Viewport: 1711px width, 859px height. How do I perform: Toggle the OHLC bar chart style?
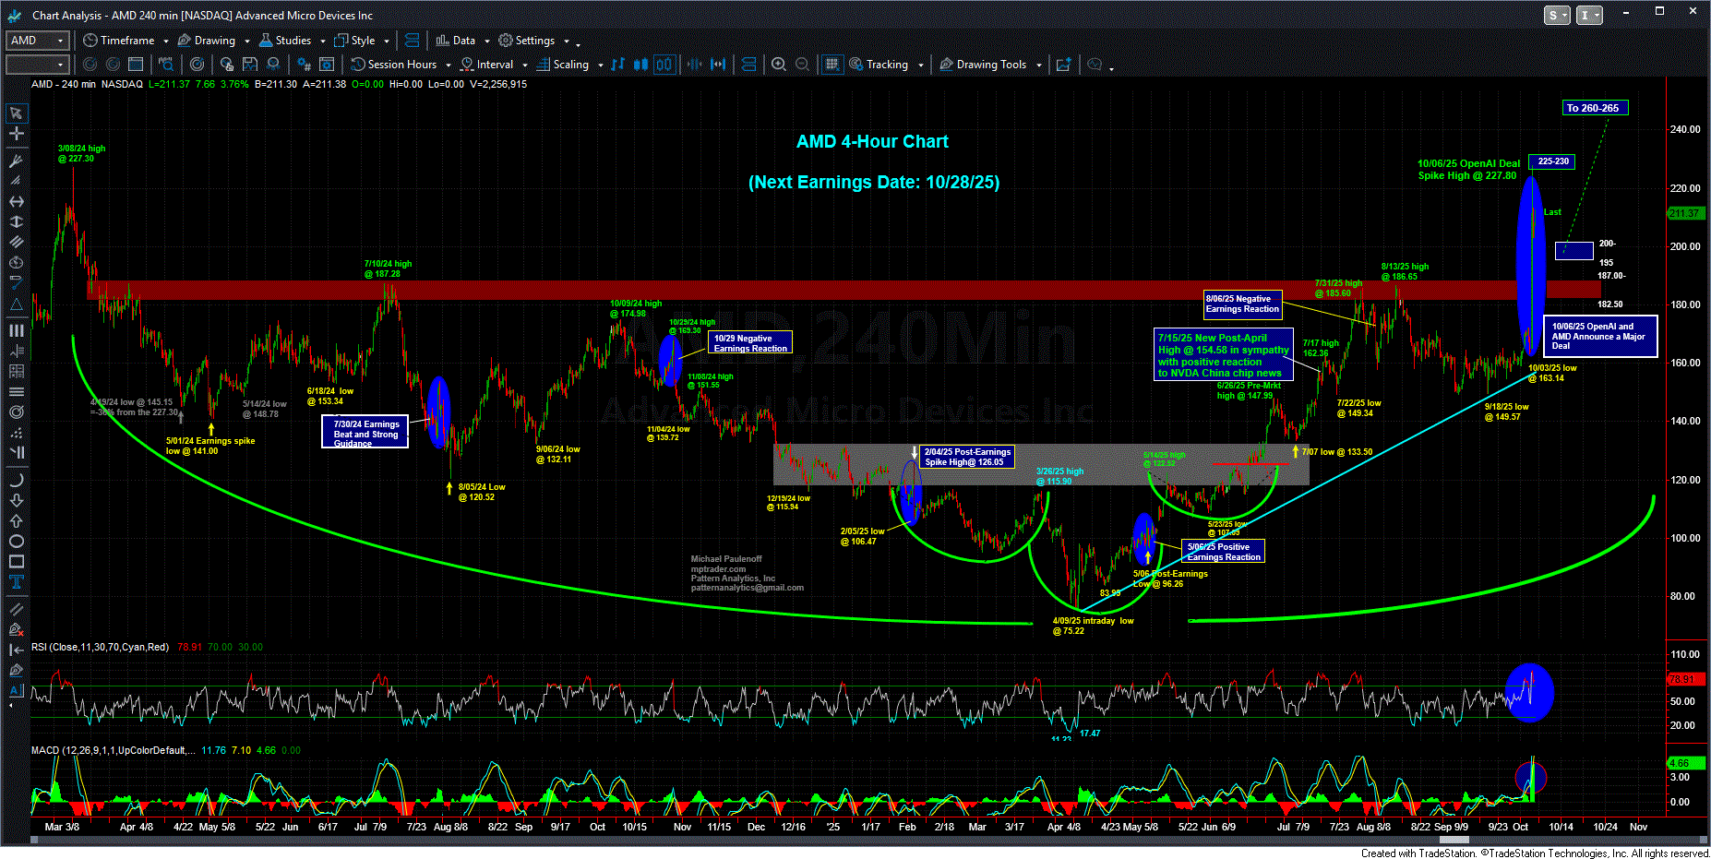click(x=618, y=65)
